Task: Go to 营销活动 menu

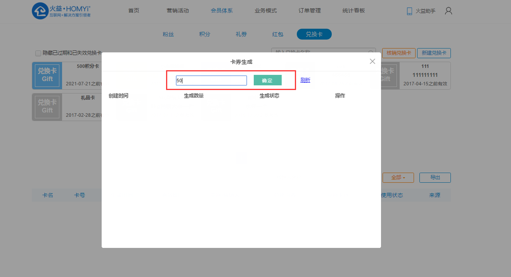Action: tap(178, 10)
